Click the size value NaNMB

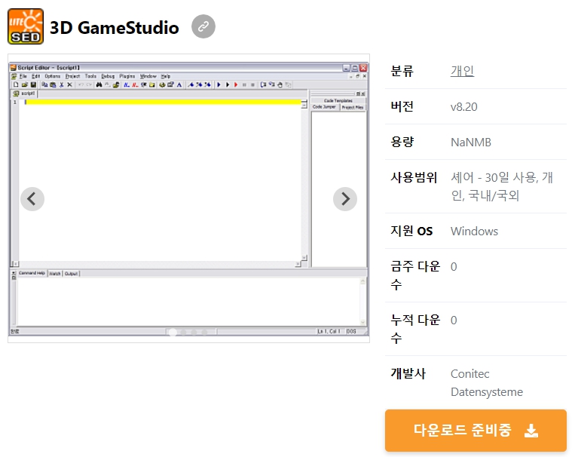[x=471, y=142]
